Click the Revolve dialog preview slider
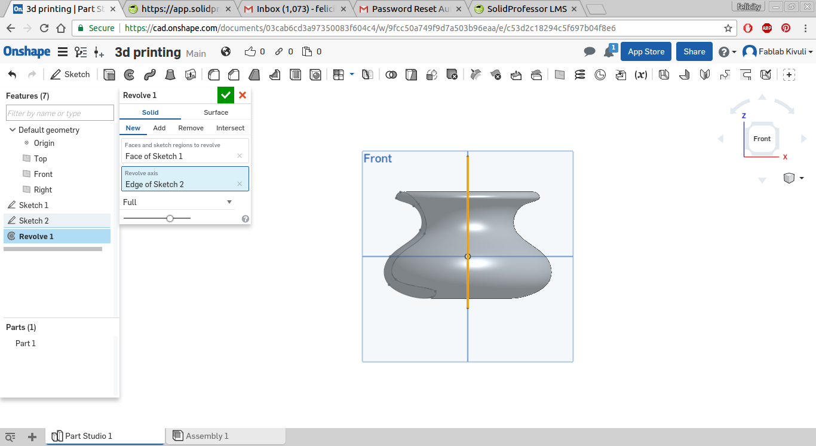 point(170,219)
